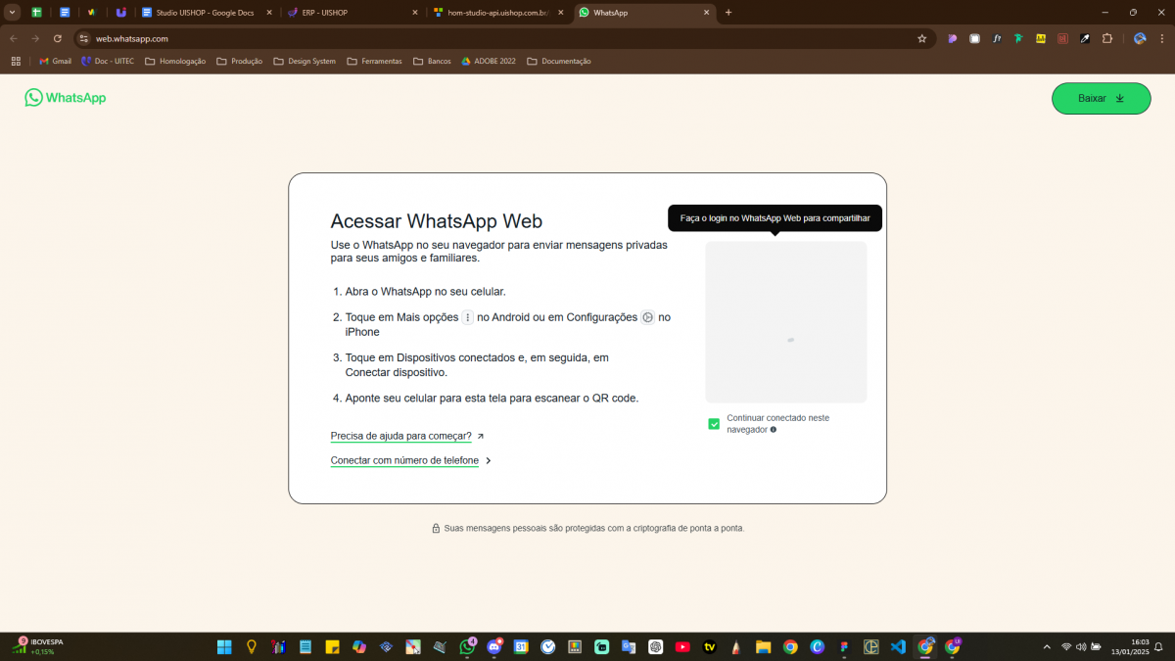The width and height of the screenshot is (1175, 661).
Task: Reload the page with the refresh icon
Action: 58,38
